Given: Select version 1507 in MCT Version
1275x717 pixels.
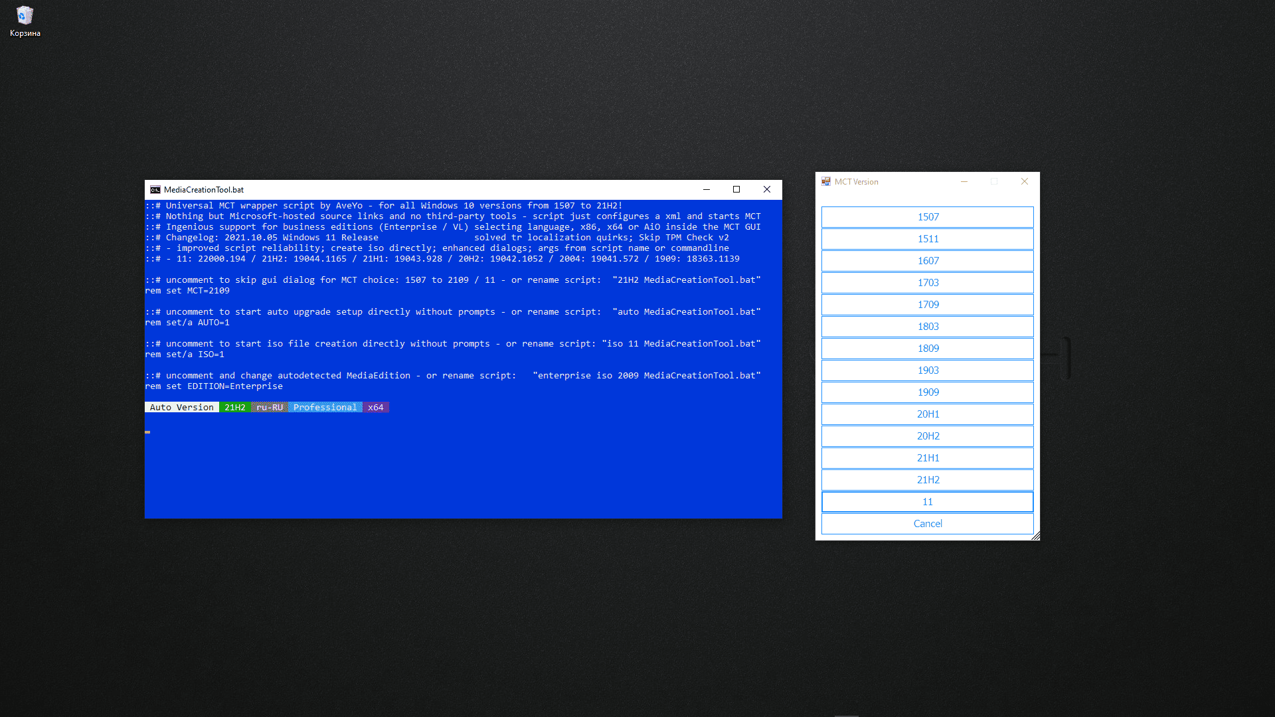Looking at the screenshot, I should [928, 217].
